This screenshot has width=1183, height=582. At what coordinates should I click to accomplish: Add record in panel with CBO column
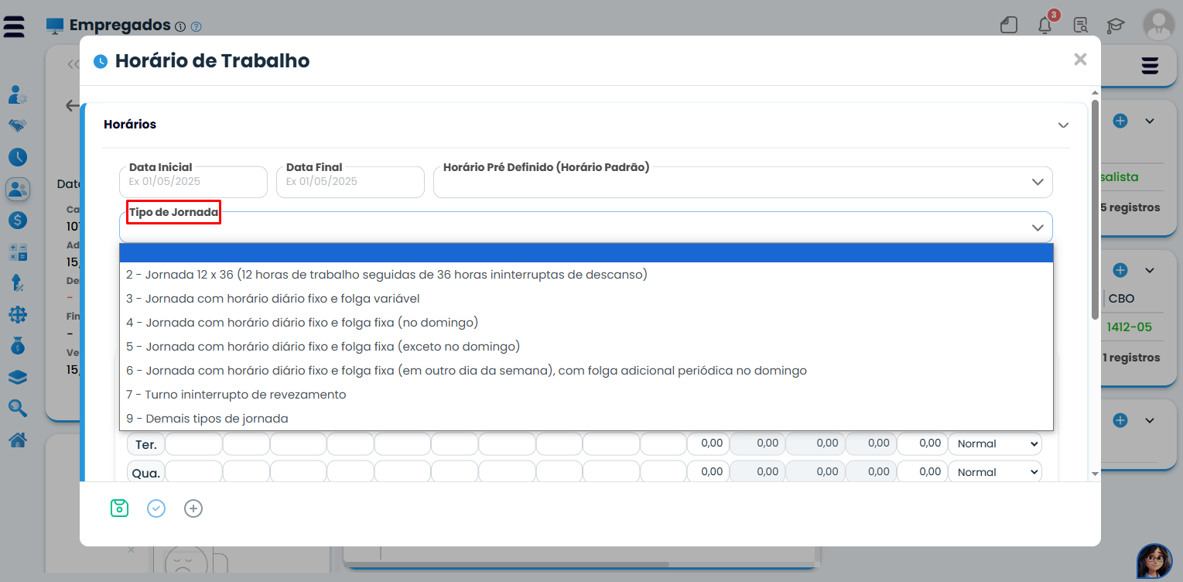[x=1120, y=270]
